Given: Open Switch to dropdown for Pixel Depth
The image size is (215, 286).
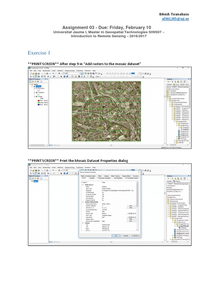Looking at the screenshot, I should [x=132, y=217].
